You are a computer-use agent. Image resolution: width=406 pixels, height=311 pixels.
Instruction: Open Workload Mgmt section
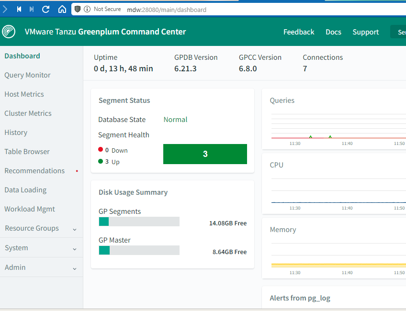click(x=30, y=209)
